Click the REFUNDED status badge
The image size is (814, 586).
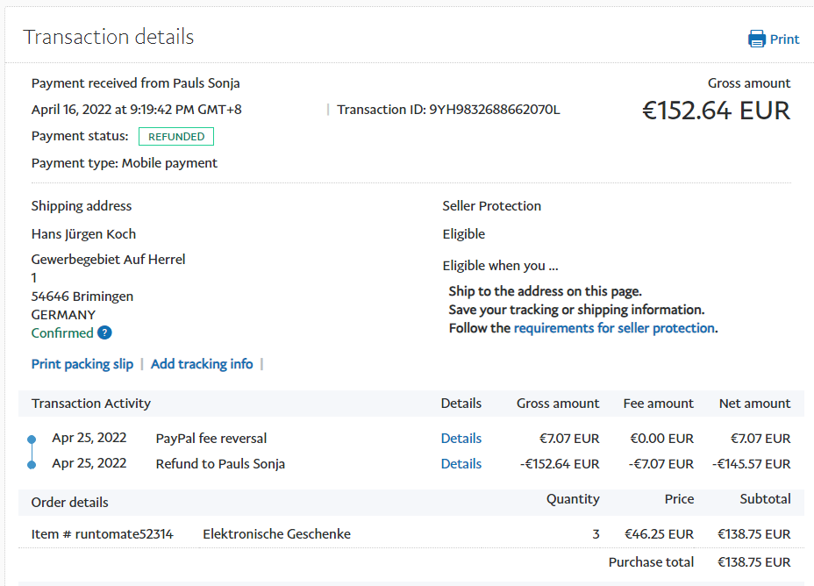(x=176, y=137)
